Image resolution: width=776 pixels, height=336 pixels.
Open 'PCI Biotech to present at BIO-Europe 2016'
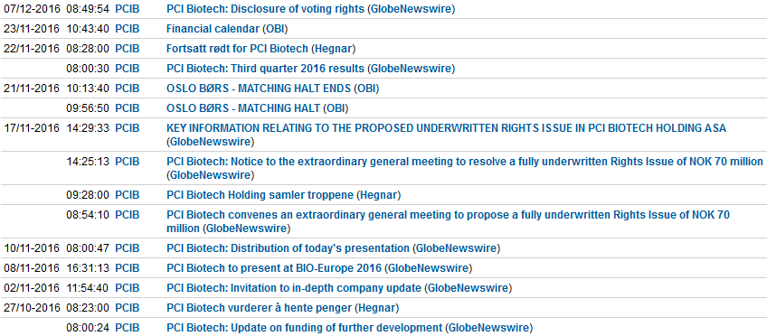[274, 268]
